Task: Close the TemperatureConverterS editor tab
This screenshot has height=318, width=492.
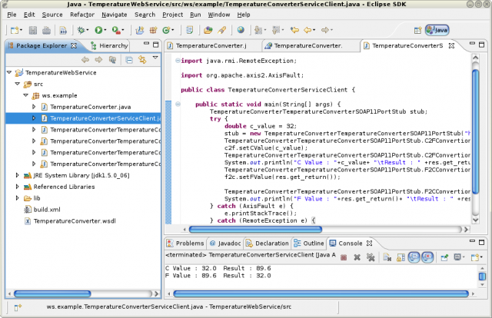Action: point(451,46)
